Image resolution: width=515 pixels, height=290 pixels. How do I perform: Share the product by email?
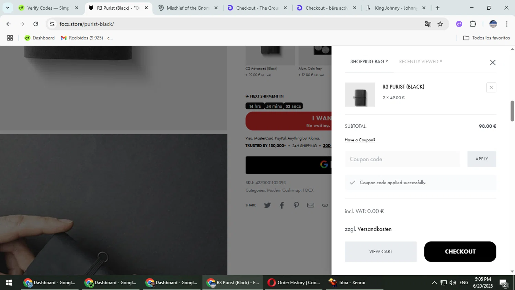311,205
